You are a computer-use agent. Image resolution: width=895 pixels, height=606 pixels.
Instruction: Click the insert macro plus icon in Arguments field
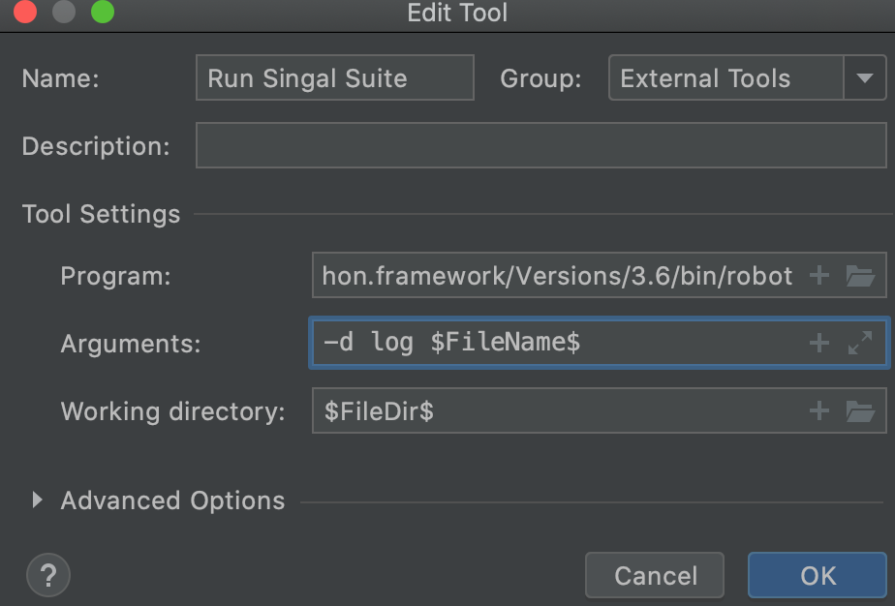click(x=819, y=343)
